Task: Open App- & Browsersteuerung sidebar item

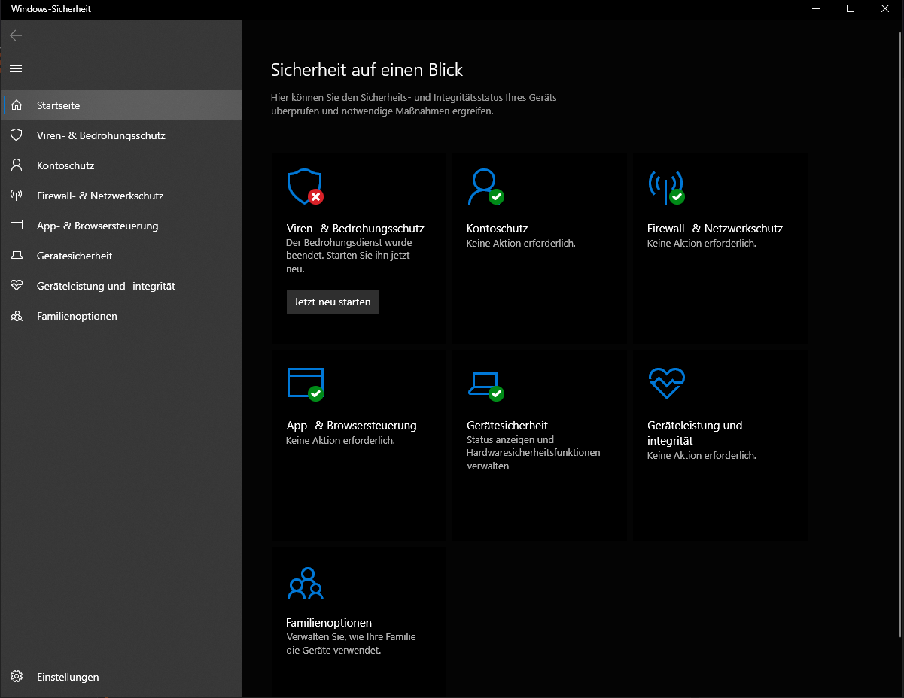Action: point(97,226)
